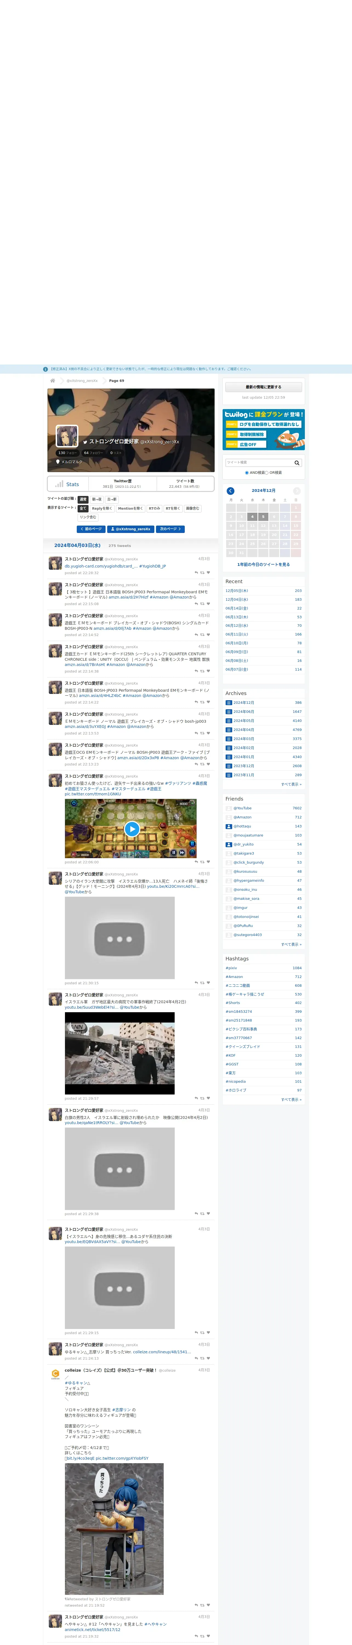
Task: Select OR検索 radio button
Action: [266, 473]
